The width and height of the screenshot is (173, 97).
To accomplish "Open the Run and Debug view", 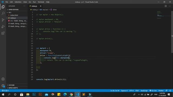I will coord(3,26).
